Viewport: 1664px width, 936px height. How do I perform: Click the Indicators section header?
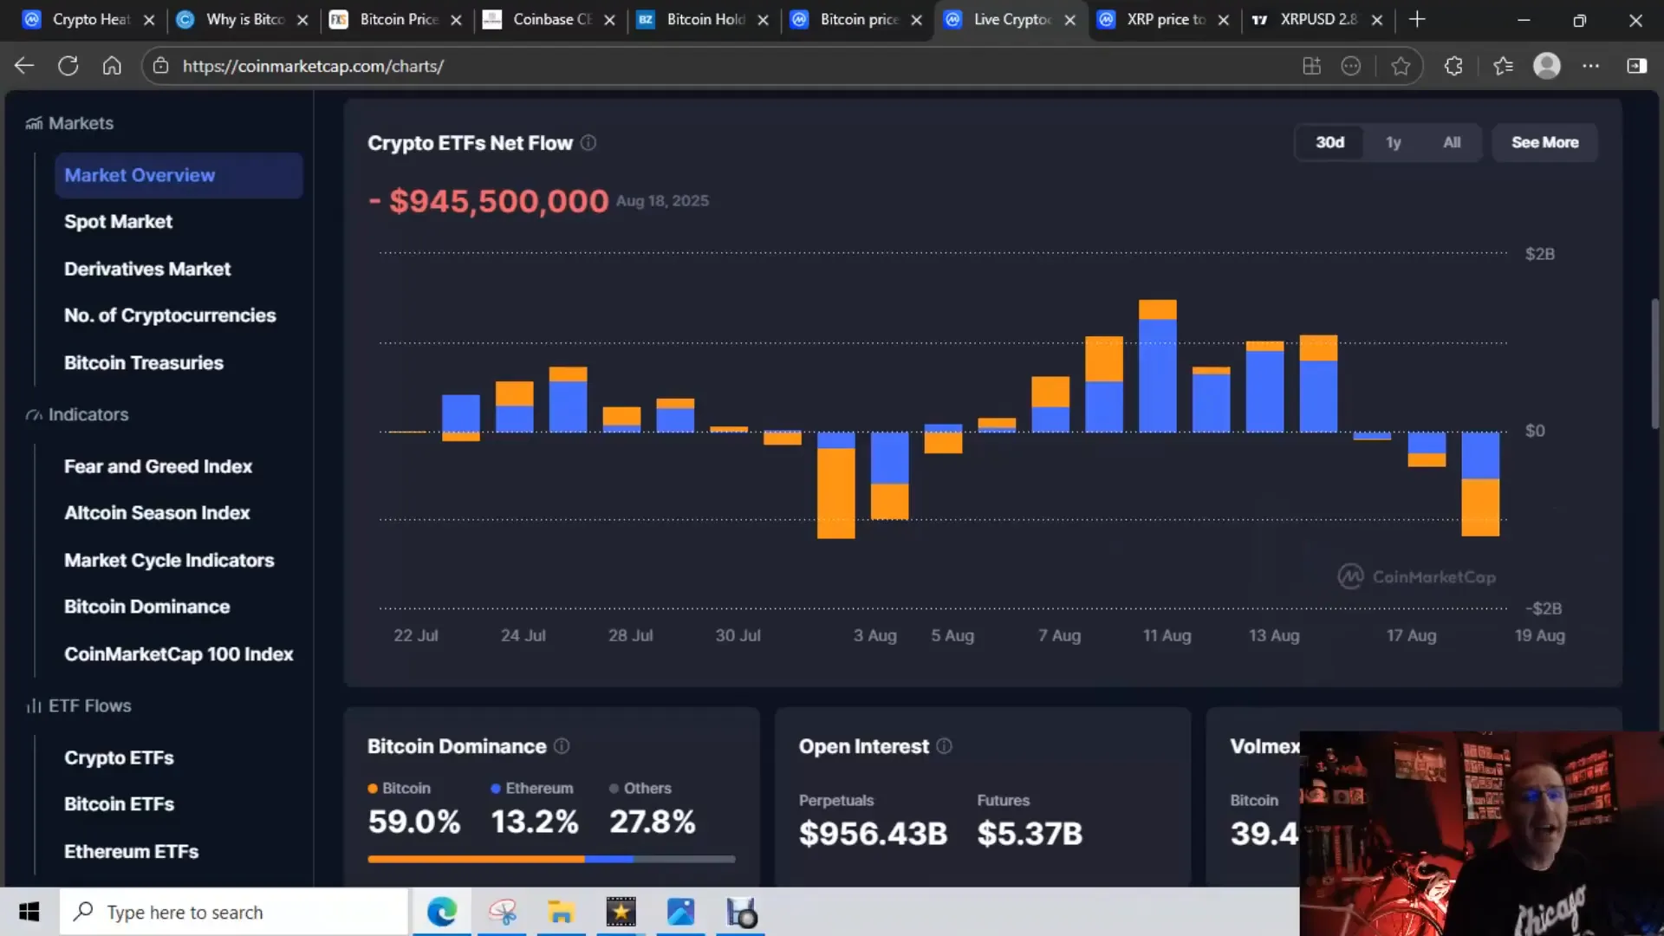[77, 415]
